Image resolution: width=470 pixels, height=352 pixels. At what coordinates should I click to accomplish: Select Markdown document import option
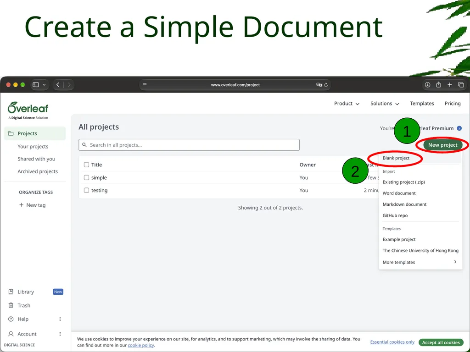pos(404,204)
